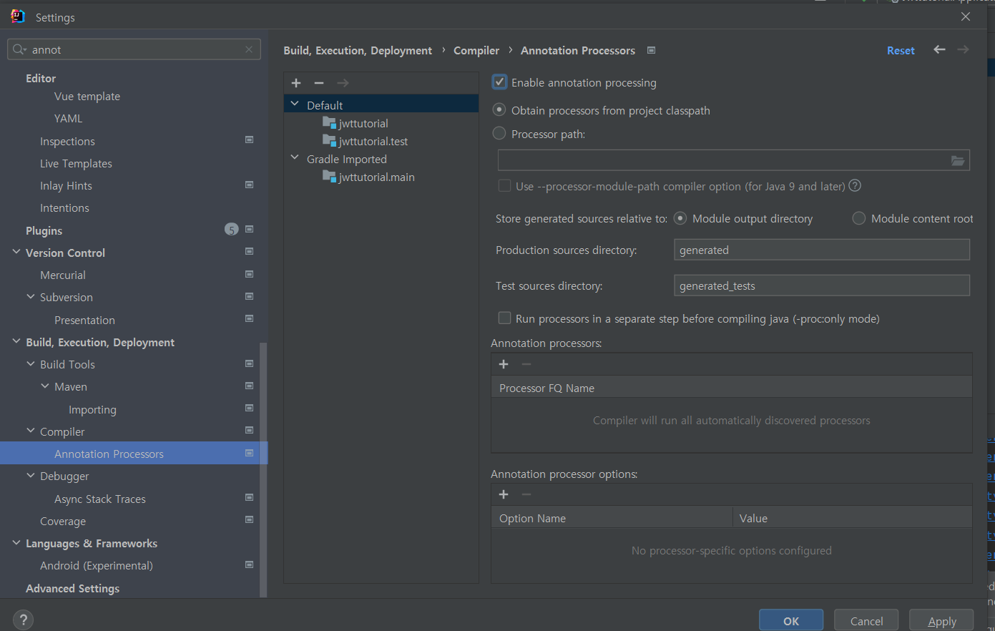Open help for processor-module-path option
Image resolution: width=995 pixels, height=631 pixels.
tap(855, 186)
